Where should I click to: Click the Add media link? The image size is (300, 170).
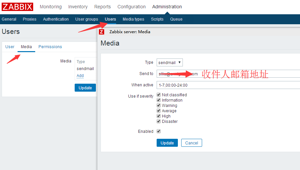80,76
